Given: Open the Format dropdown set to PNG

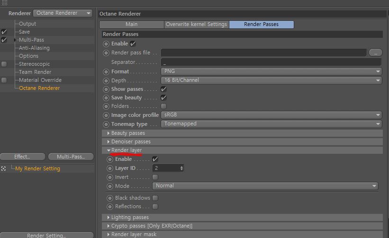Looking at the screenshot, I should (x=271, y=71).
